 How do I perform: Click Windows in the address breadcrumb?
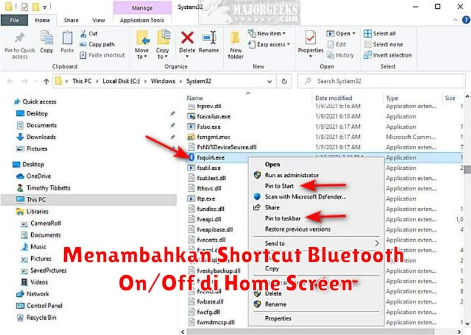coord(163,81)
